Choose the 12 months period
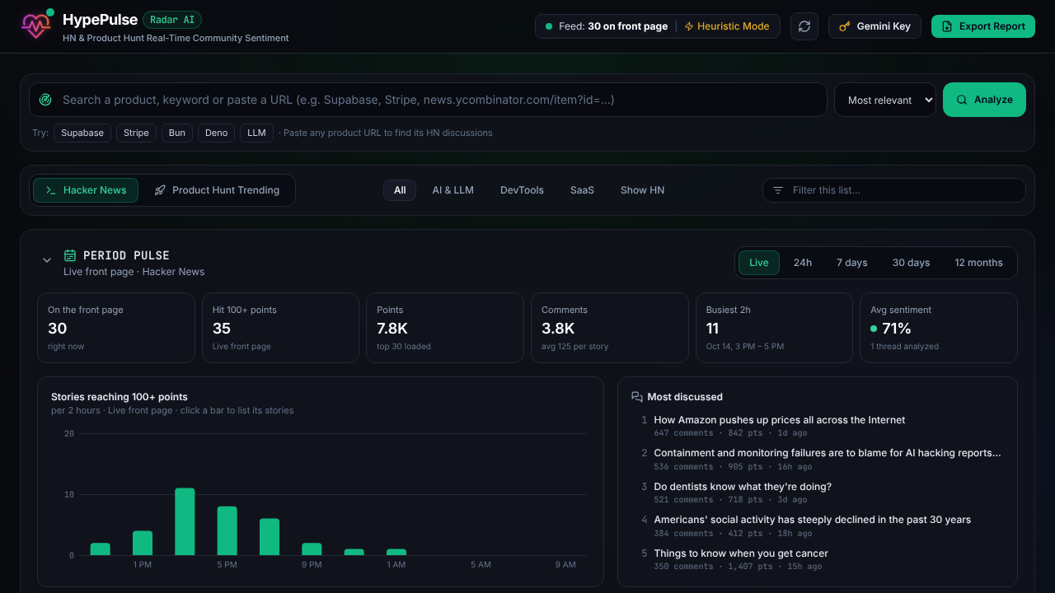This screenshot has width=1055, height=593. [x=978, y=263]
